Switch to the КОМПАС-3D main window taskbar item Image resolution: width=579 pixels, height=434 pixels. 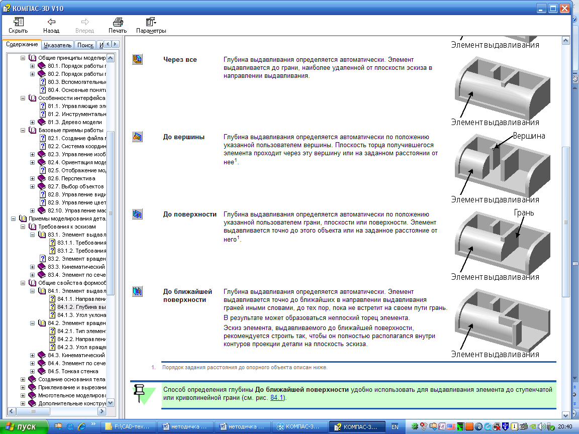(x=300, y=426)
